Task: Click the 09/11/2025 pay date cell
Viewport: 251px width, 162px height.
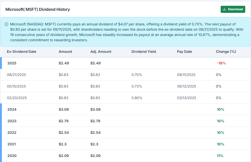Action: point(186,75)
